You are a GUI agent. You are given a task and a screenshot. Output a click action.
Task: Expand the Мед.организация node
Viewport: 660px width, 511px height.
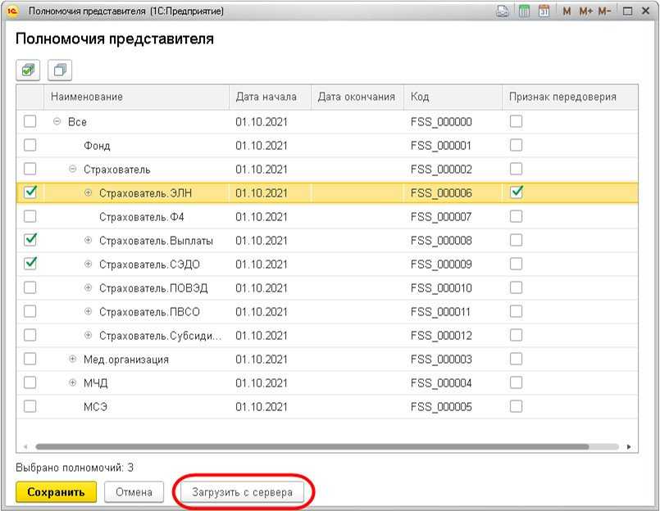pyautogui.click(x=72, y=359)
